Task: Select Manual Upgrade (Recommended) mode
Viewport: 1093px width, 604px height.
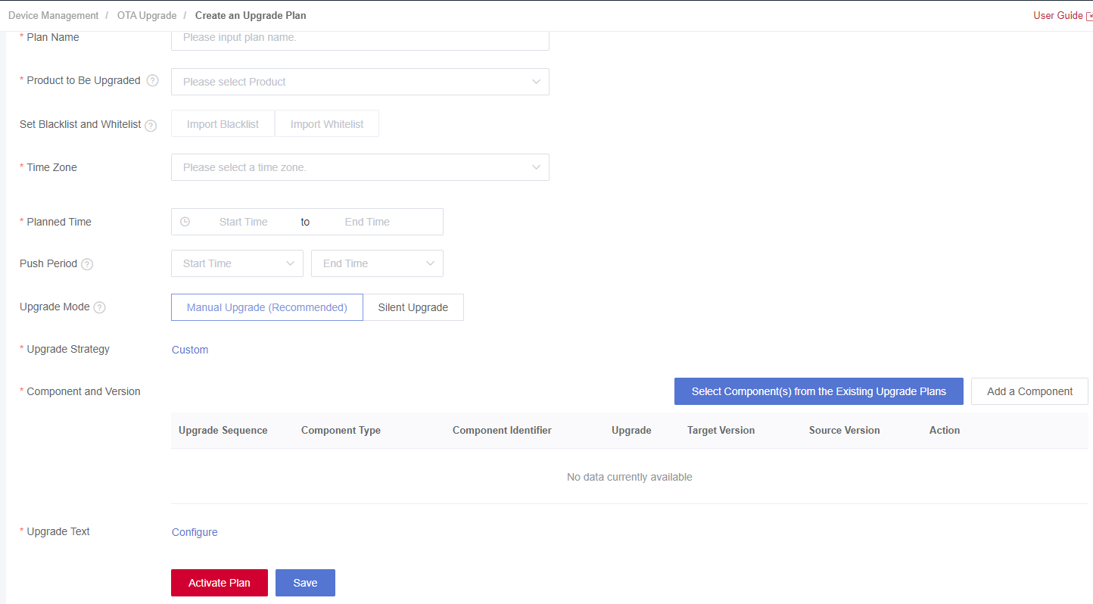Action: point(267,307)
